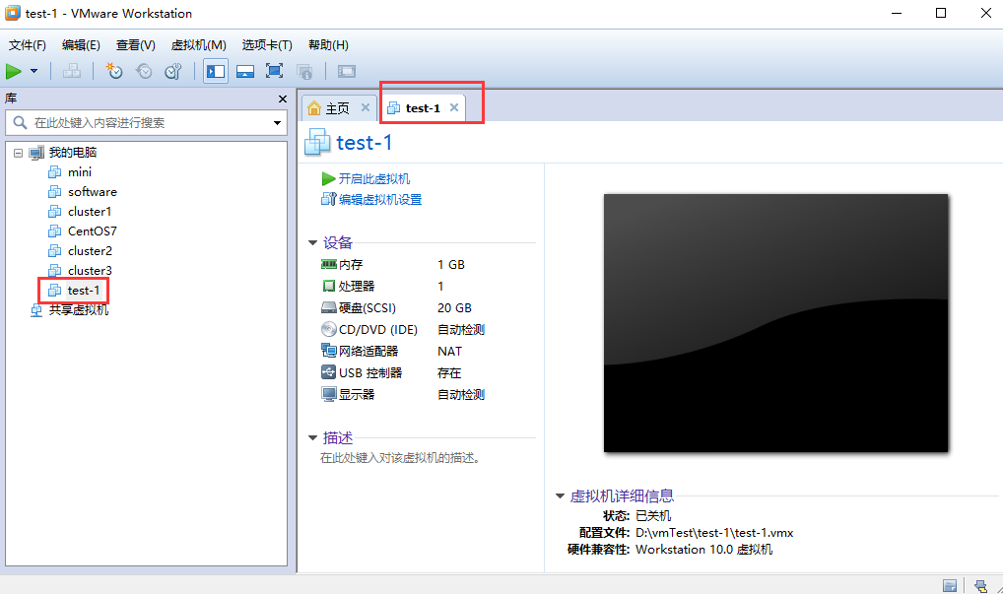Collapse the 描述 section
Image resolution: width=1003 pixels, height=594 pixels.
point(312,438)
